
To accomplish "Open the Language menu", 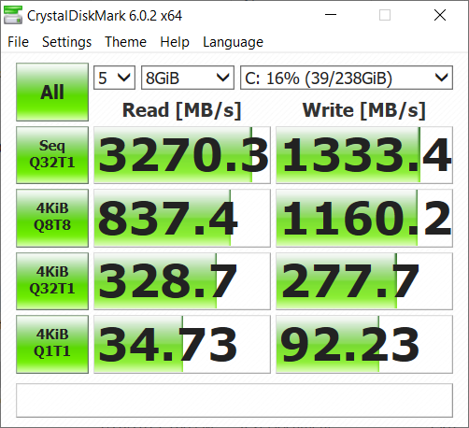I will click(233, 42).
